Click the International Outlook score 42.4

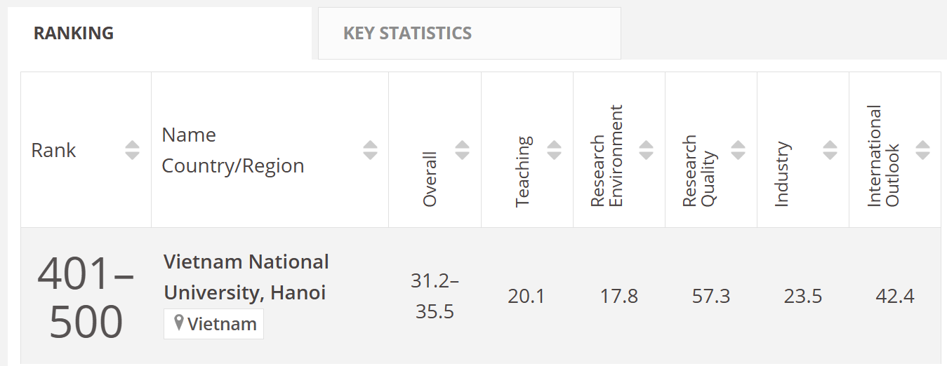[x=894, y=296]
